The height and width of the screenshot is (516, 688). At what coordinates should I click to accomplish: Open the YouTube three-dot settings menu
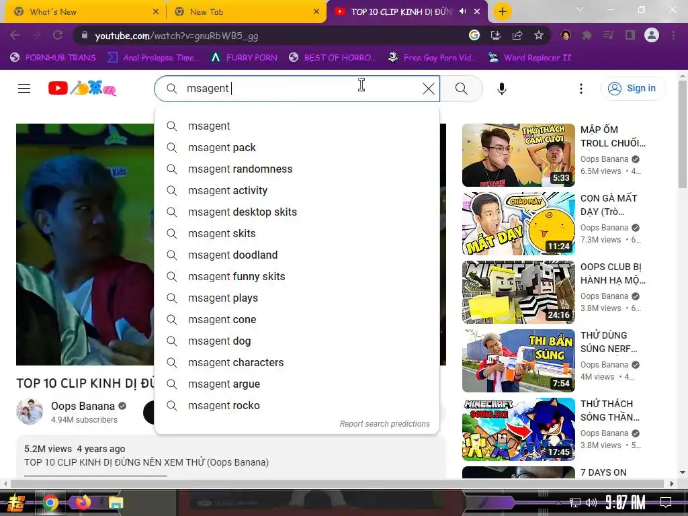tap(581, 89)
